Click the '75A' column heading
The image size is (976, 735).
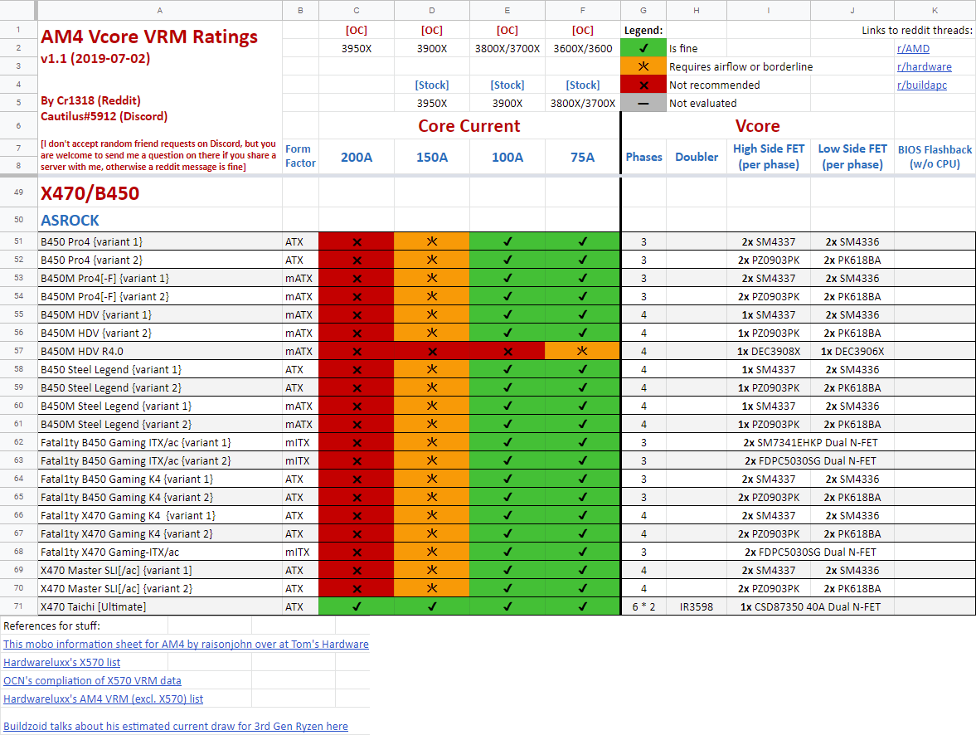coord(583,157)
